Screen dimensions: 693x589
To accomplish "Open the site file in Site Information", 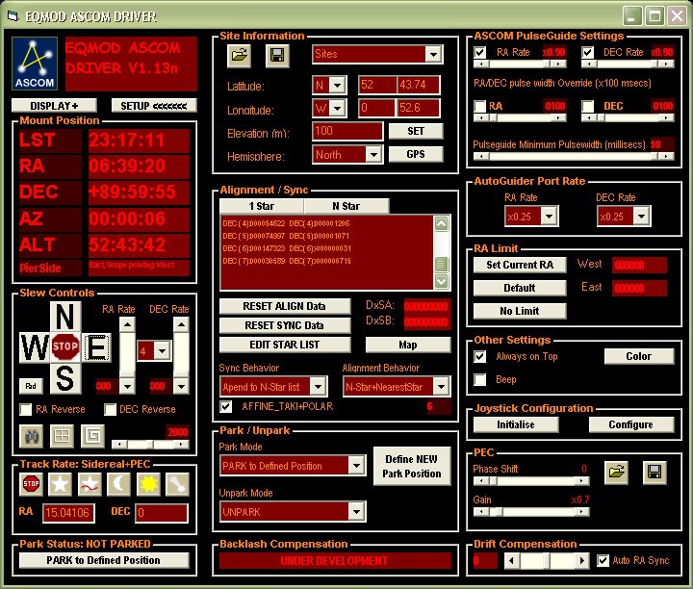I will [x=239, y=56].
